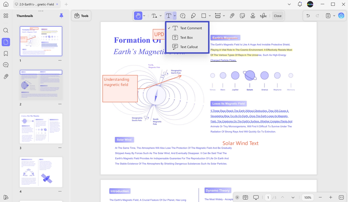348x202 pixels.
Task: Select the Stamp tool
Action: pyautogui.click(x=253, y=16)
